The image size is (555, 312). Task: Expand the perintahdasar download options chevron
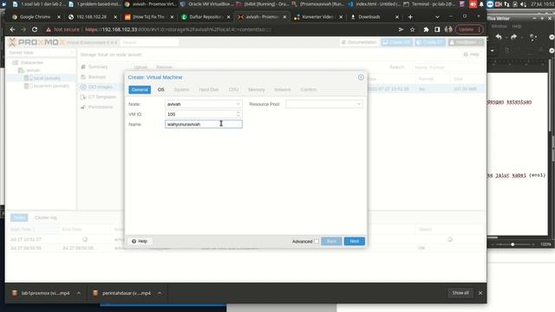[x=160, y=293]
